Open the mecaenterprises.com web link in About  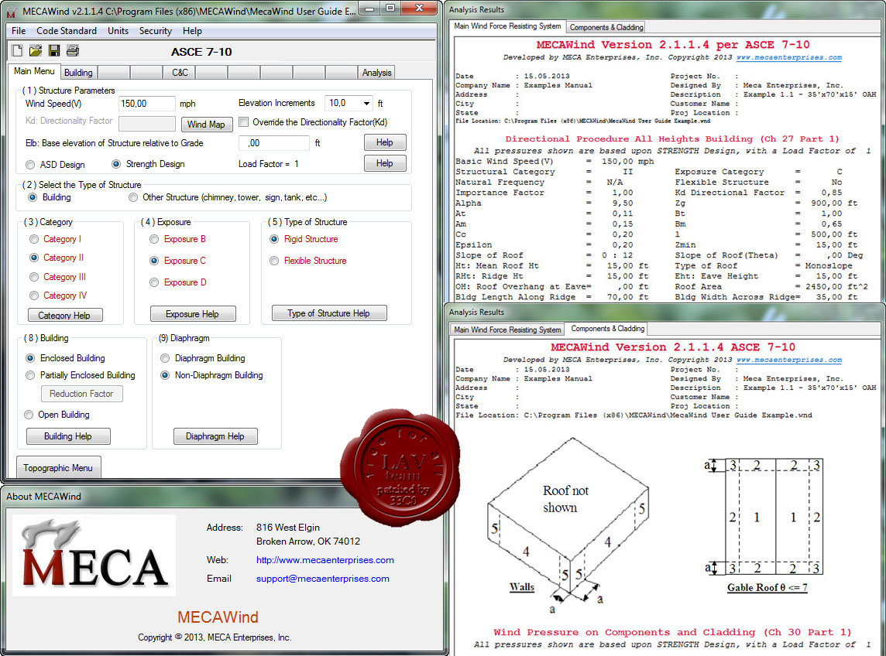tap(325, 560)
